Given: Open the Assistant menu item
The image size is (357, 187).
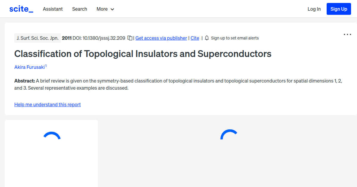Looking at the screenshot, I should [53, 9].
